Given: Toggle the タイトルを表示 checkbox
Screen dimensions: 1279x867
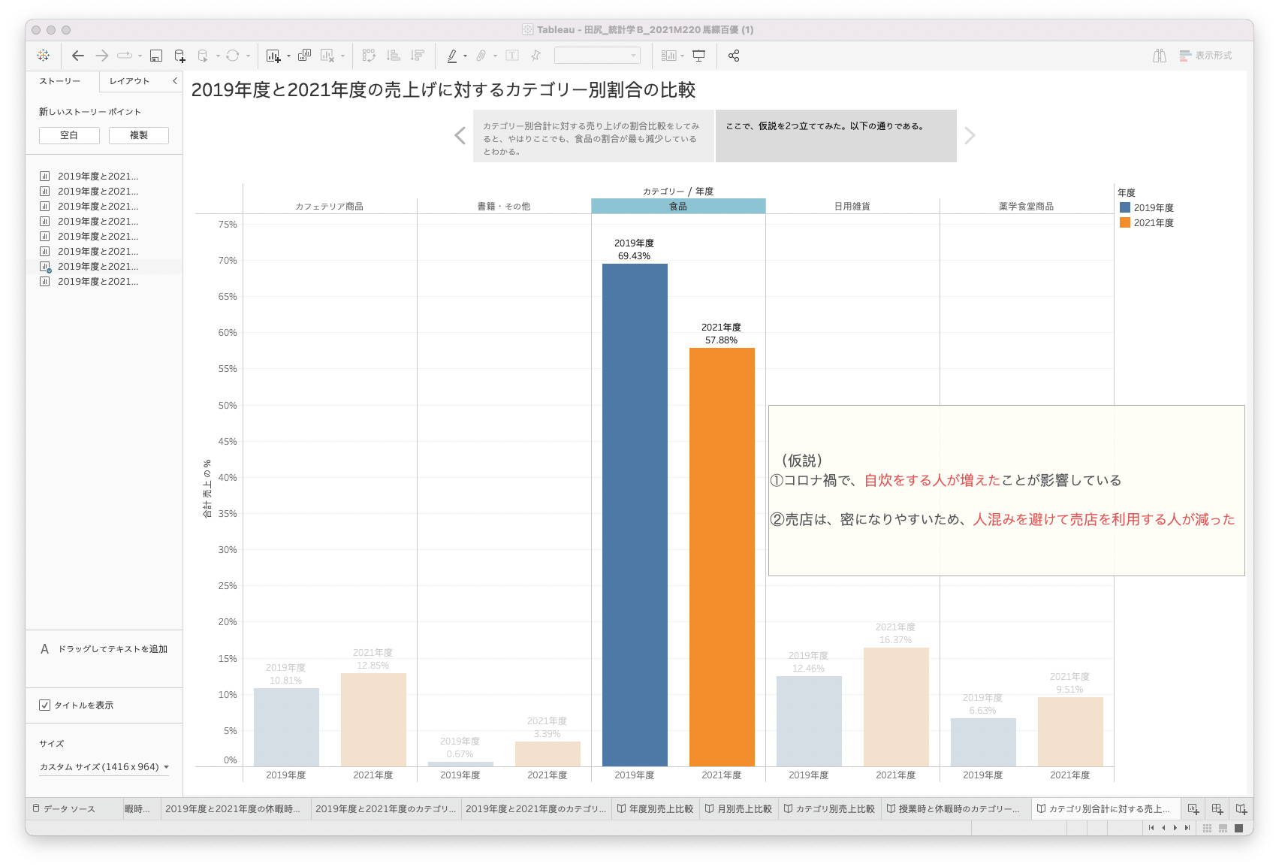Looking at the screenshot, I should click(45, 705).
